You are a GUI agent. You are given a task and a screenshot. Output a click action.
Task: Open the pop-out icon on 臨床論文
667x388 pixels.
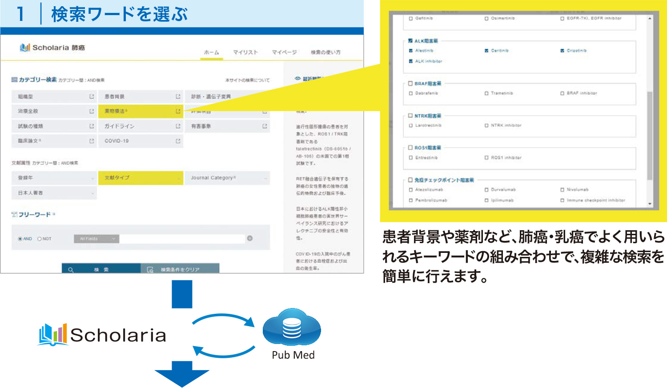tap(92, 141)
